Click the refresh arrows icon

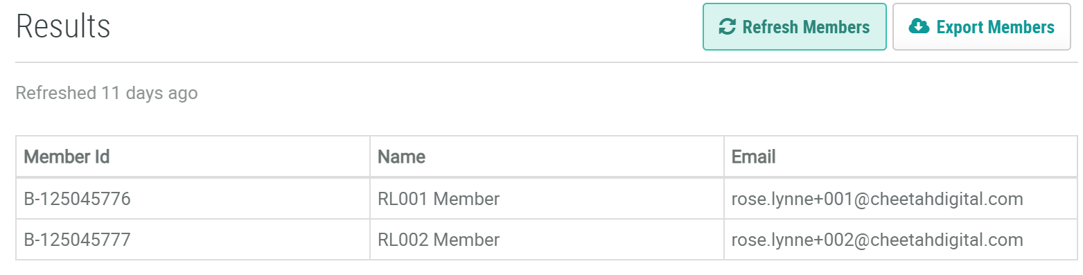click(x=727, y=27)
